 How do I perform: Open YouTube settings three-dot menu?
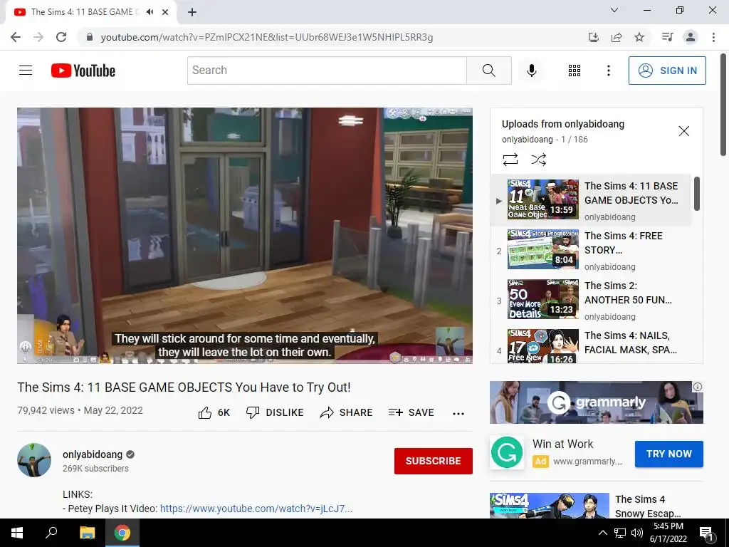608,71
